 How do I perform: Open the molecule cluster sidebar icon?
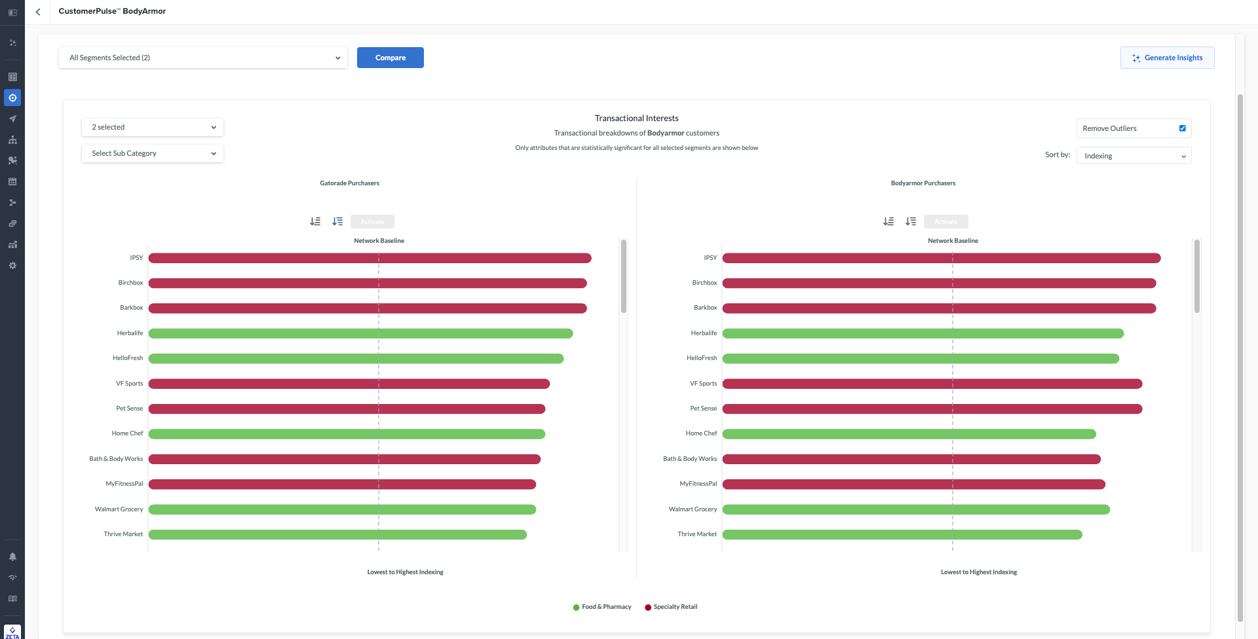click(12, 160)
